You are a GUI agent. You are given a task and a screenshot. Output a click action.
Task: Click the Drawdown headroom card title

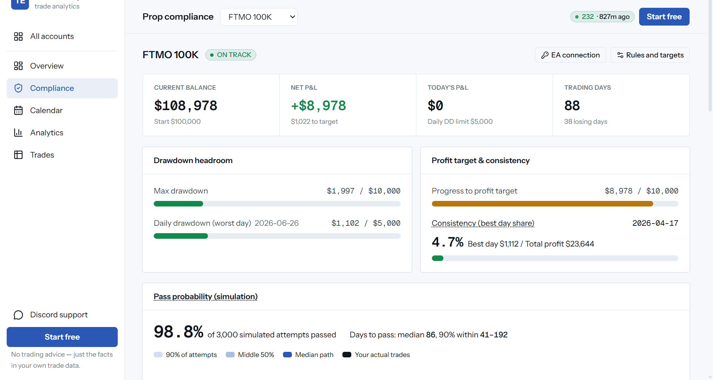[x=193, y=161]
